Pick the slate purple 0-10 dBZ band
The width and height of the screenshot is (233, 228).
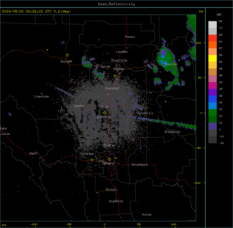[x=212, y=126]
